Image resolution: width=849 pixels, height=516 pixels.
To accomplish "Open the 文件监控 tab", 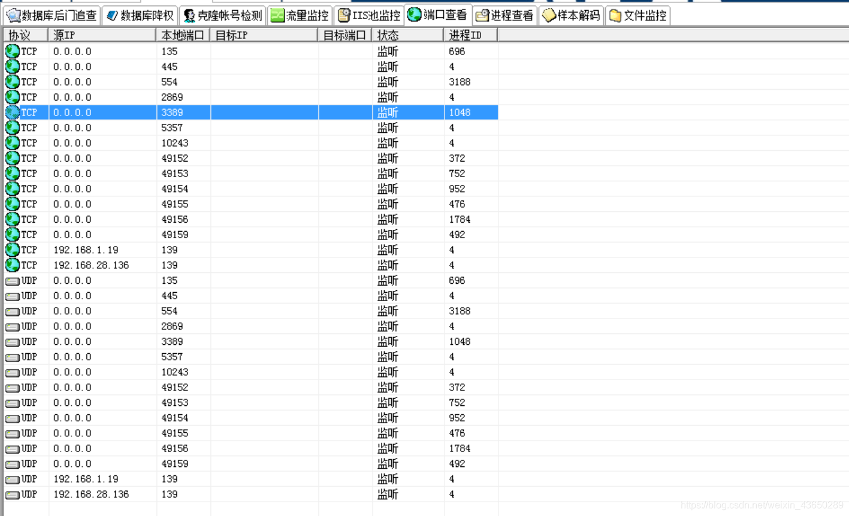I will 638,16.
